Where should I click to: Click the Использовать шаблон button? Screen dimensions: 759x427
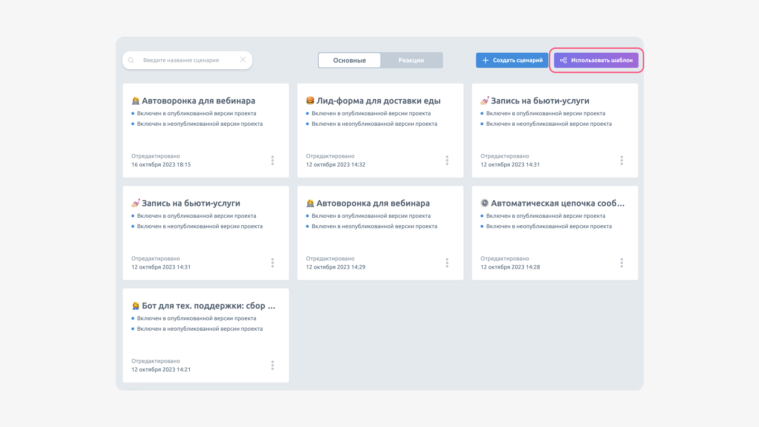(596, 60)
